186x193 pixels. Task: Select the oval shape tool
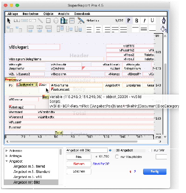click(x=56, y=21)
